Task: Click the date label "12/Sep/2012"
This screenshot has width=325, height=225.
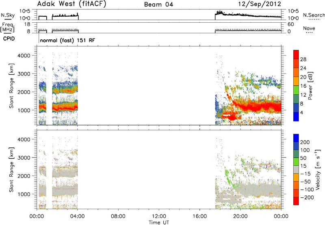Action: 260,4
